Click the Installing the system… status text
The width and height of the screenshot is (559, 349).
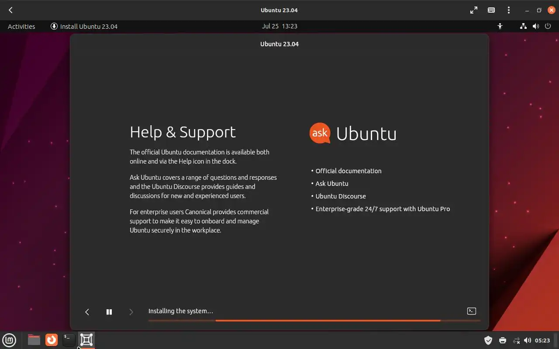pyautogui.click(x=181, y=311)
